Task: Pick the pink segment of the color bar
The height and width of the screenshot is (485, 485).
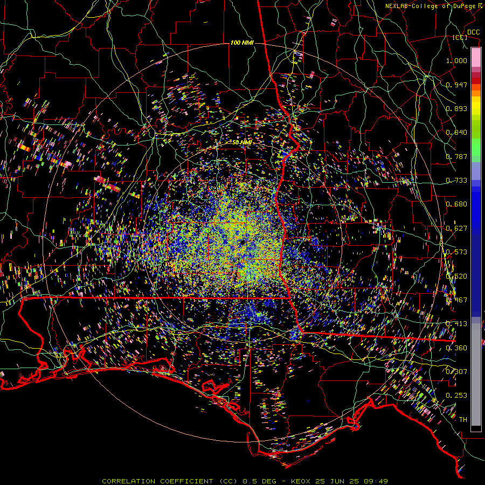Action: pyautogui.click(x=476, y=57)
